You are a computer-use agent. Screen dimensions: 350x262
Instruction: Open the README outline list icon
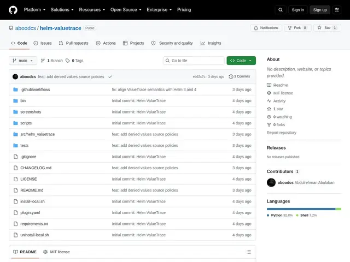click(249, 252)
